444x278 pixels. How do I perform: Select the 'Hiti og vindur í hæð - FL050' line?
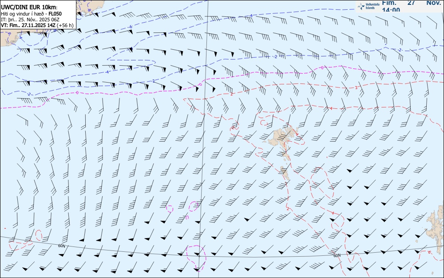coord(31,14)
